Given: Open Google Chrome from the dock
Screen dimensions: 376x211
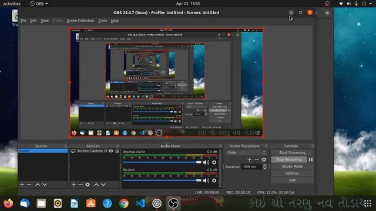Looking at the screenshot, I should pyautogui.click(x=124, y=203).
